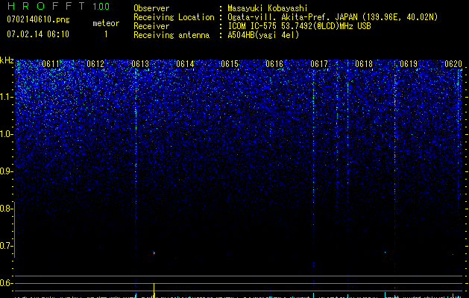The image size is (469, 298).
Task: Click the 0618 time marker
Action: point(364,64)
